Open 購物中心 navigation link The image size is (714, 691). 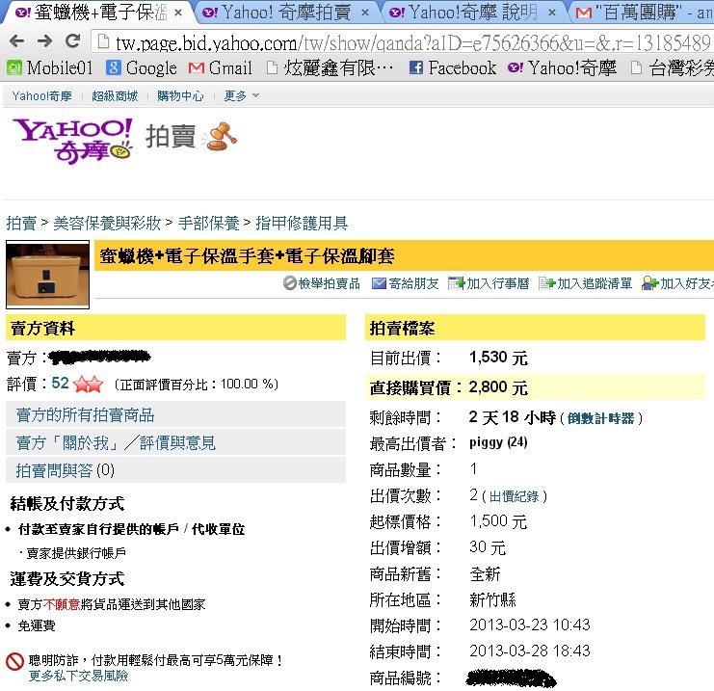[180, 96]
